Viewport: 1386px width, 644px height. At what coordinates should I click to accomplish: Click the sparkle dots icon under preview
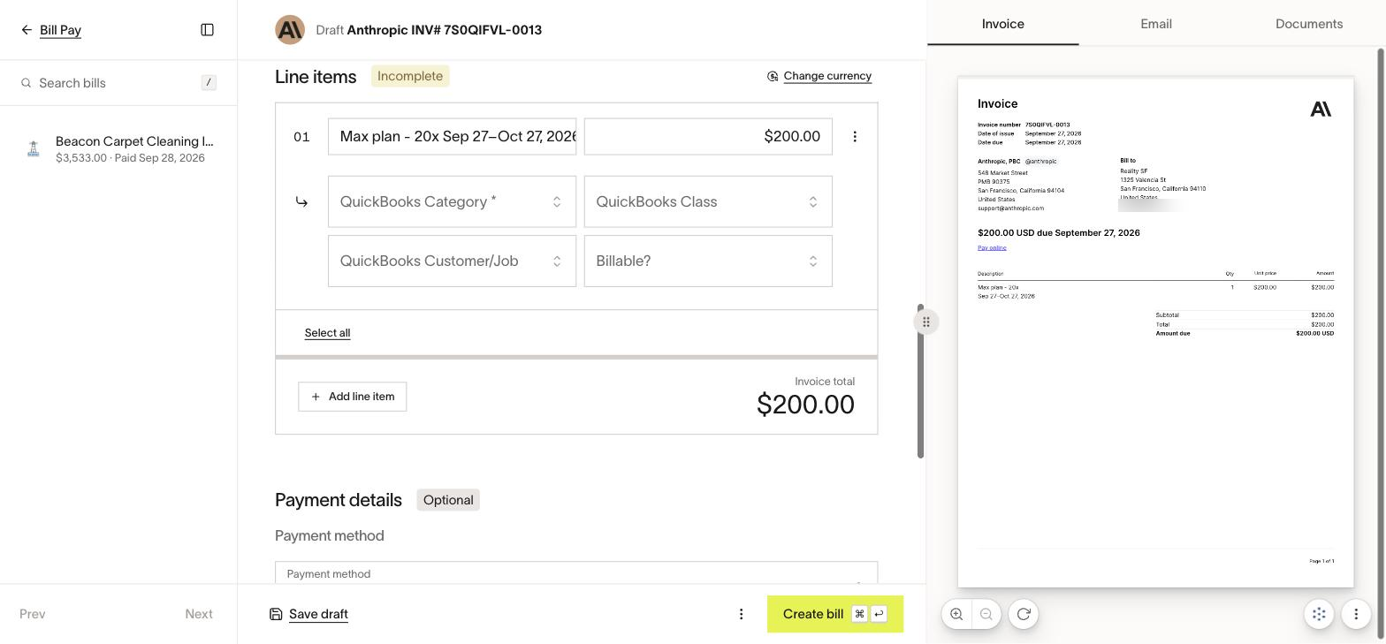click(x=1319, y=614)
